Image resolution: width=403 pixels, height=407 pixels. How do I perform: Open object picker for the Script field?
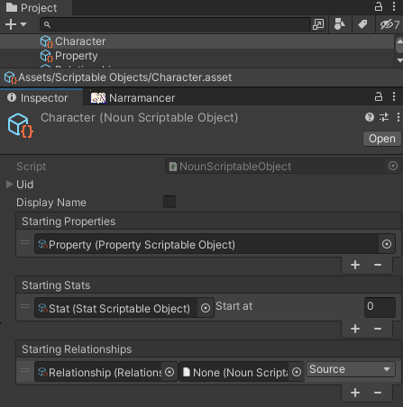393,166
